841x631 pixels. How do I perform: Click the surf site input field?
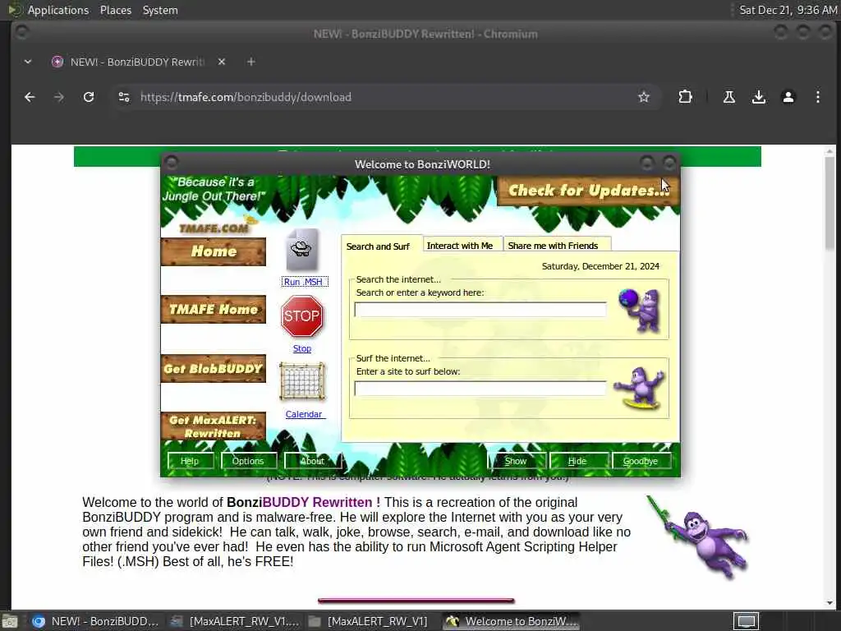(480, 389)
